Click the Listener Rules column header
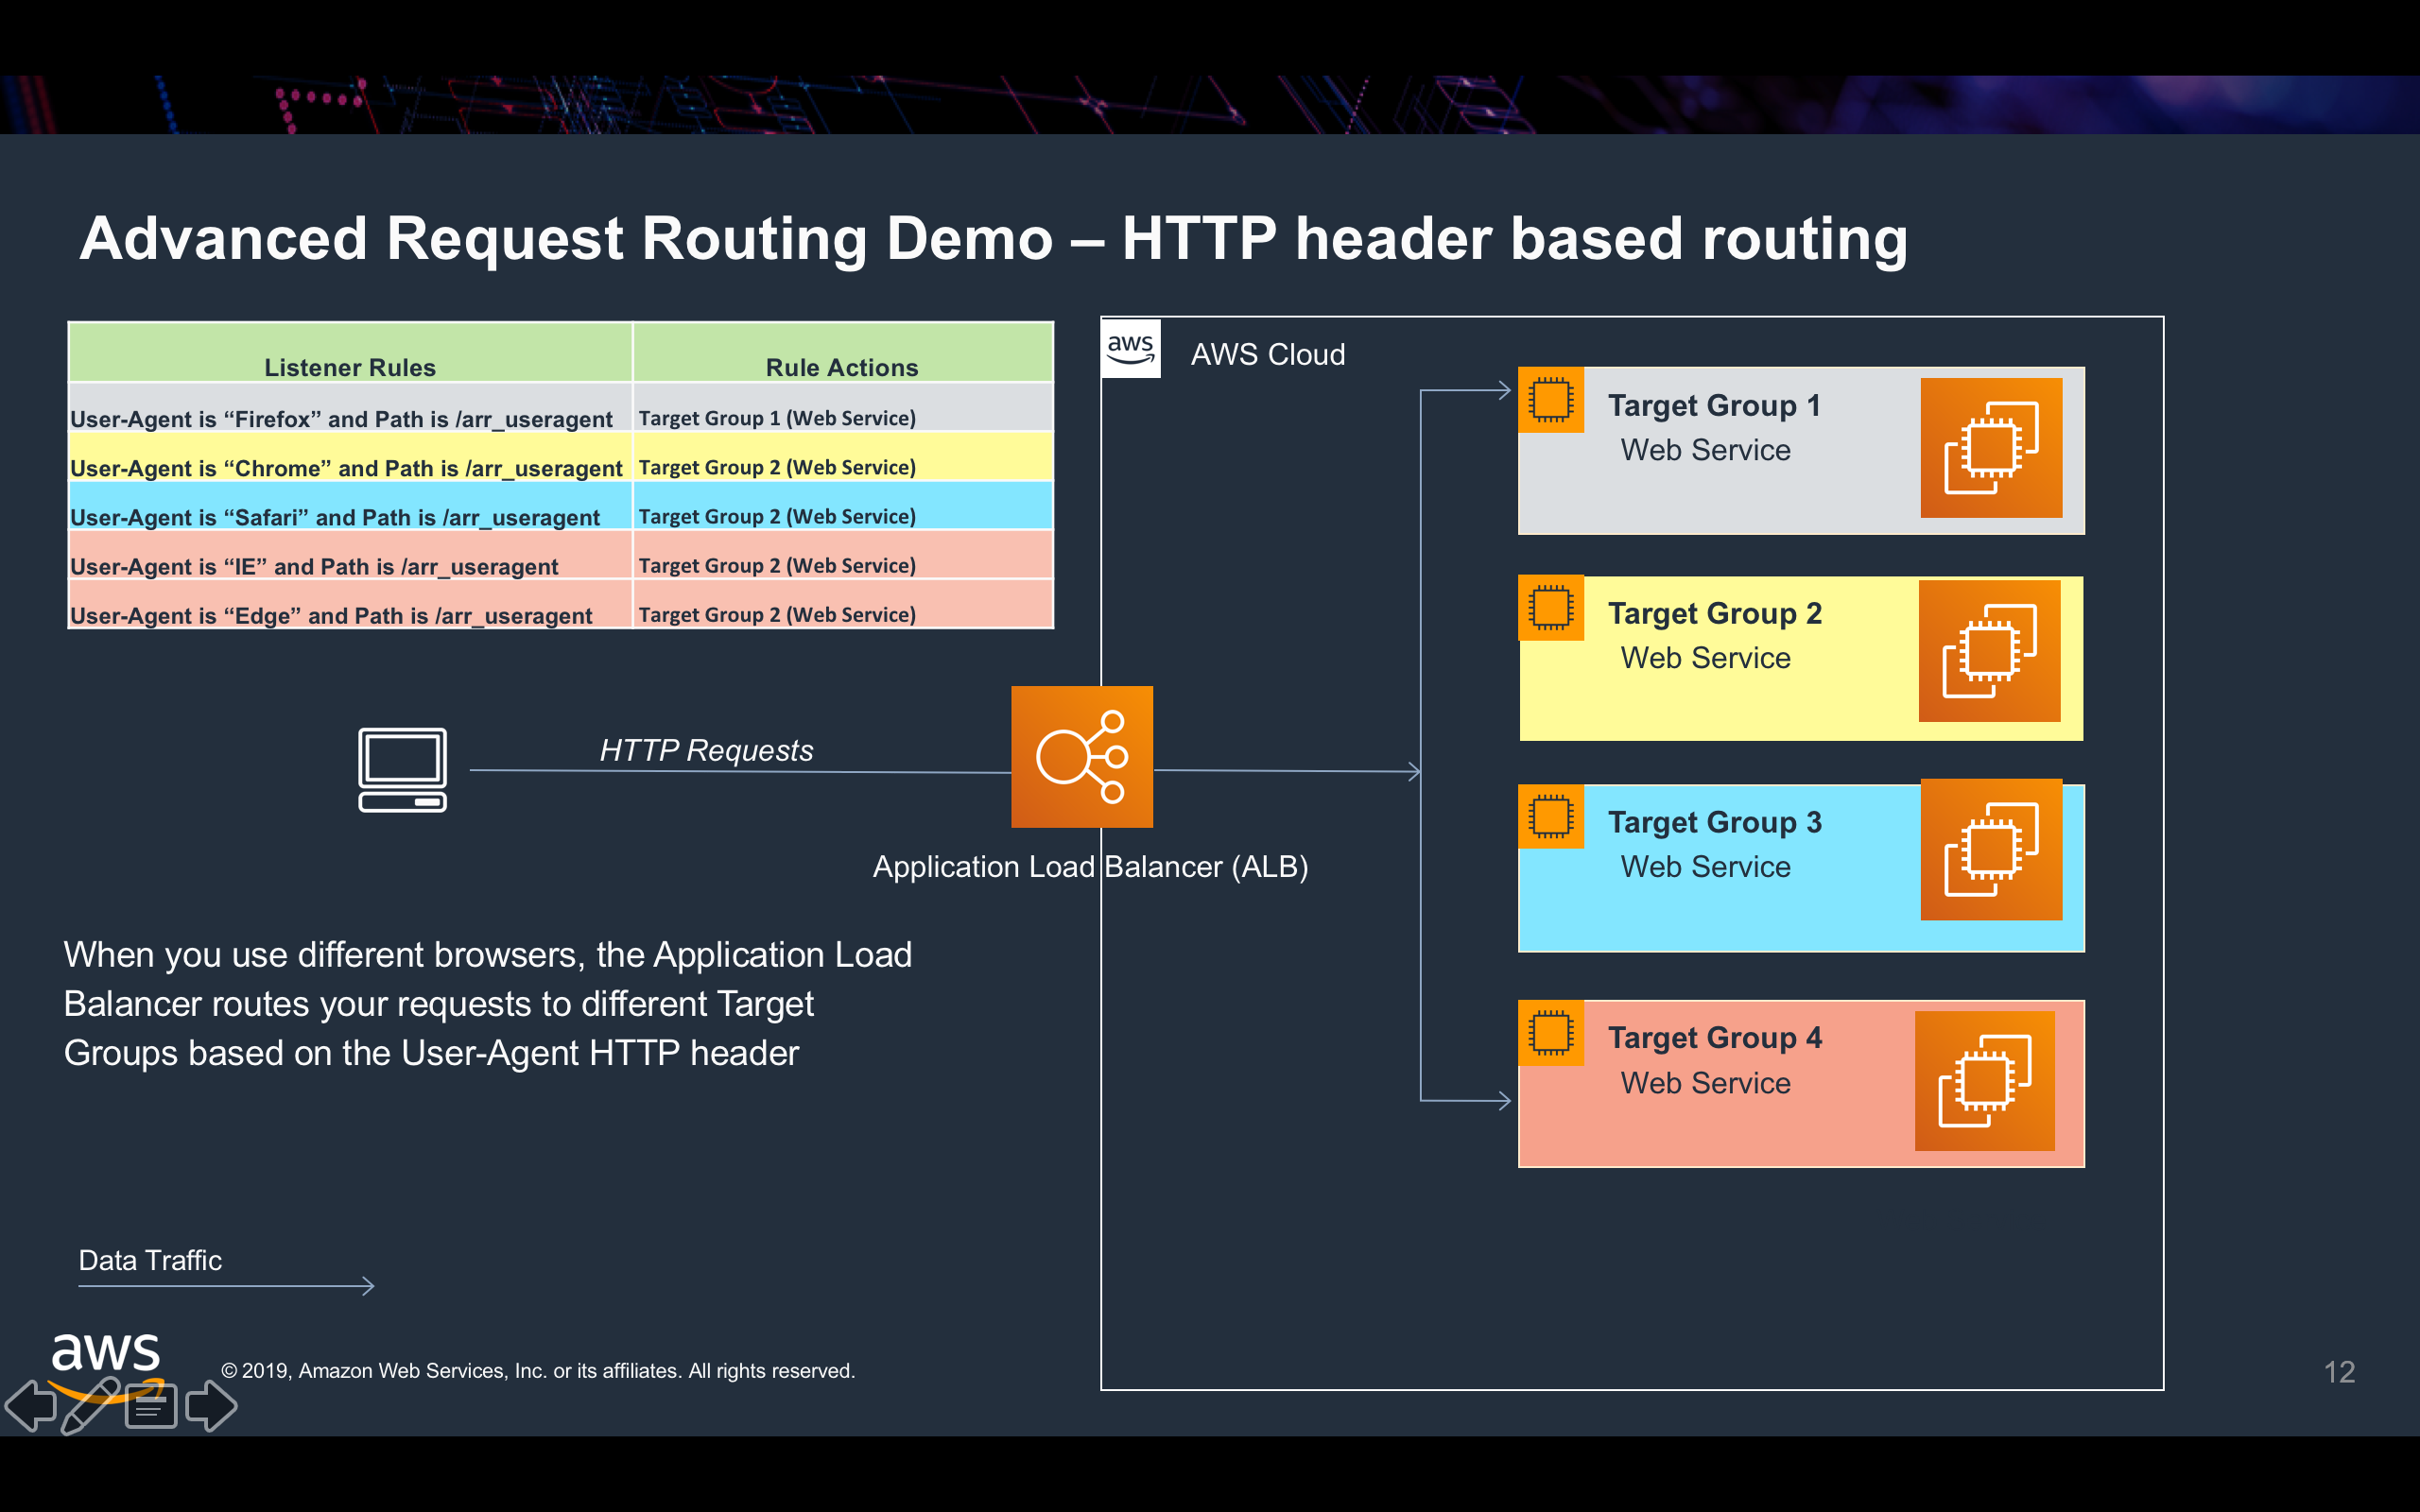The height and width of the screenshot is (1512, 2420). (x=349, y=367)
